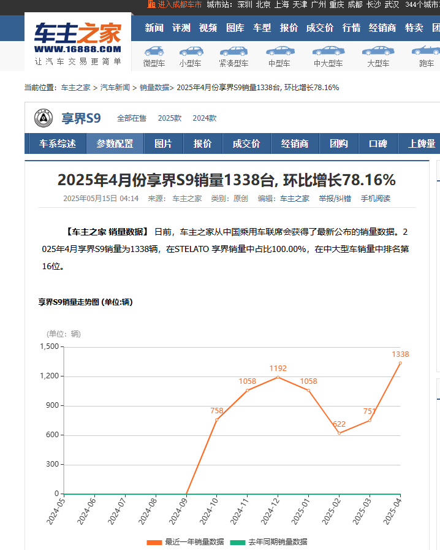Screen dimensions: 440x550
Task: Go to the 上海 city site
Action: point(281,4)
